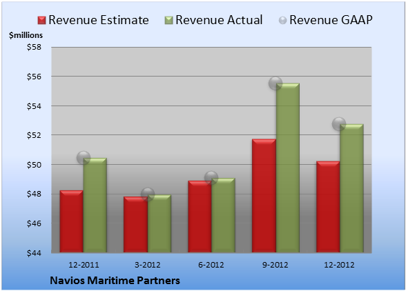
Task: Click the red Revenue Estimate legend swatch
Action: tap(41, 20)
